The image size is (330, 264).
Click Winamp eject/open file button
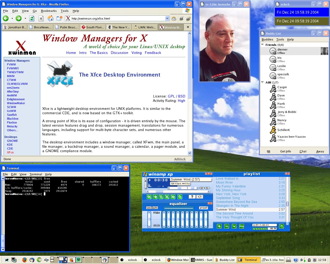(x=180, y=197)
